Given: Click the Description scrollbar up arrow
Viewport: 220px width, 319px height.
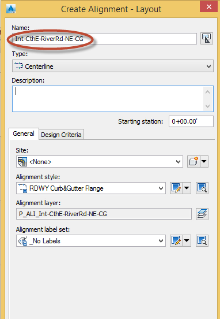Looking at the screenshot, I should point(208,92).
